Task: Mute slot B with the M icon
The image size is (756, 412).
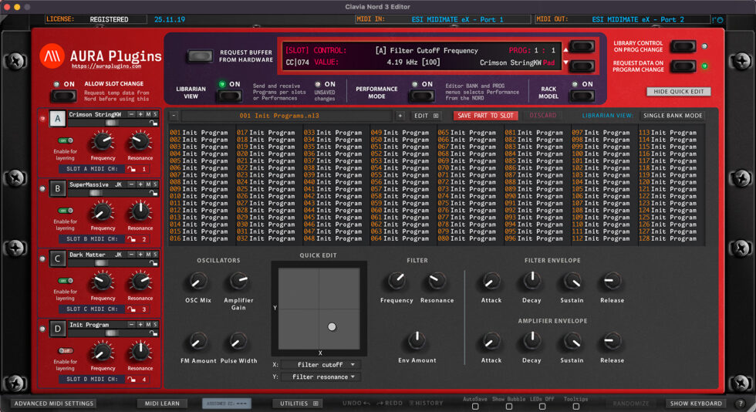Action: pyautogui.click(x=148, y=184)
